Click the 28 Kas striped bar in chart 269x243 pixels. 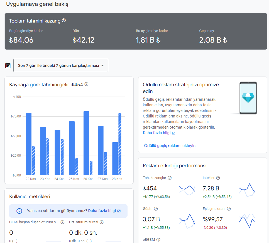[120, 144]
